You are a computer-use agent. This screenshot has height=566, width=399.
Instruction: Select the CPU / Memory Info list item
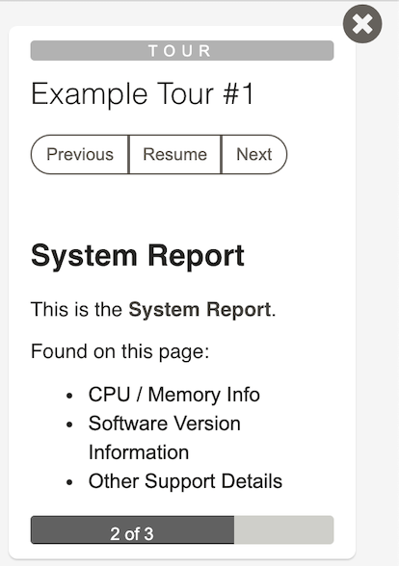tap(174, 395)
